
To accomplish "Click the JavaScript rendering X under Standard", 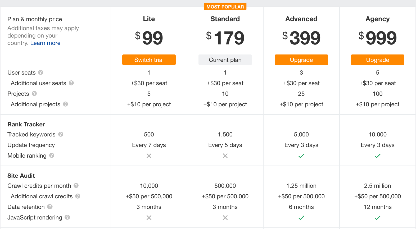I will [225, 218].
